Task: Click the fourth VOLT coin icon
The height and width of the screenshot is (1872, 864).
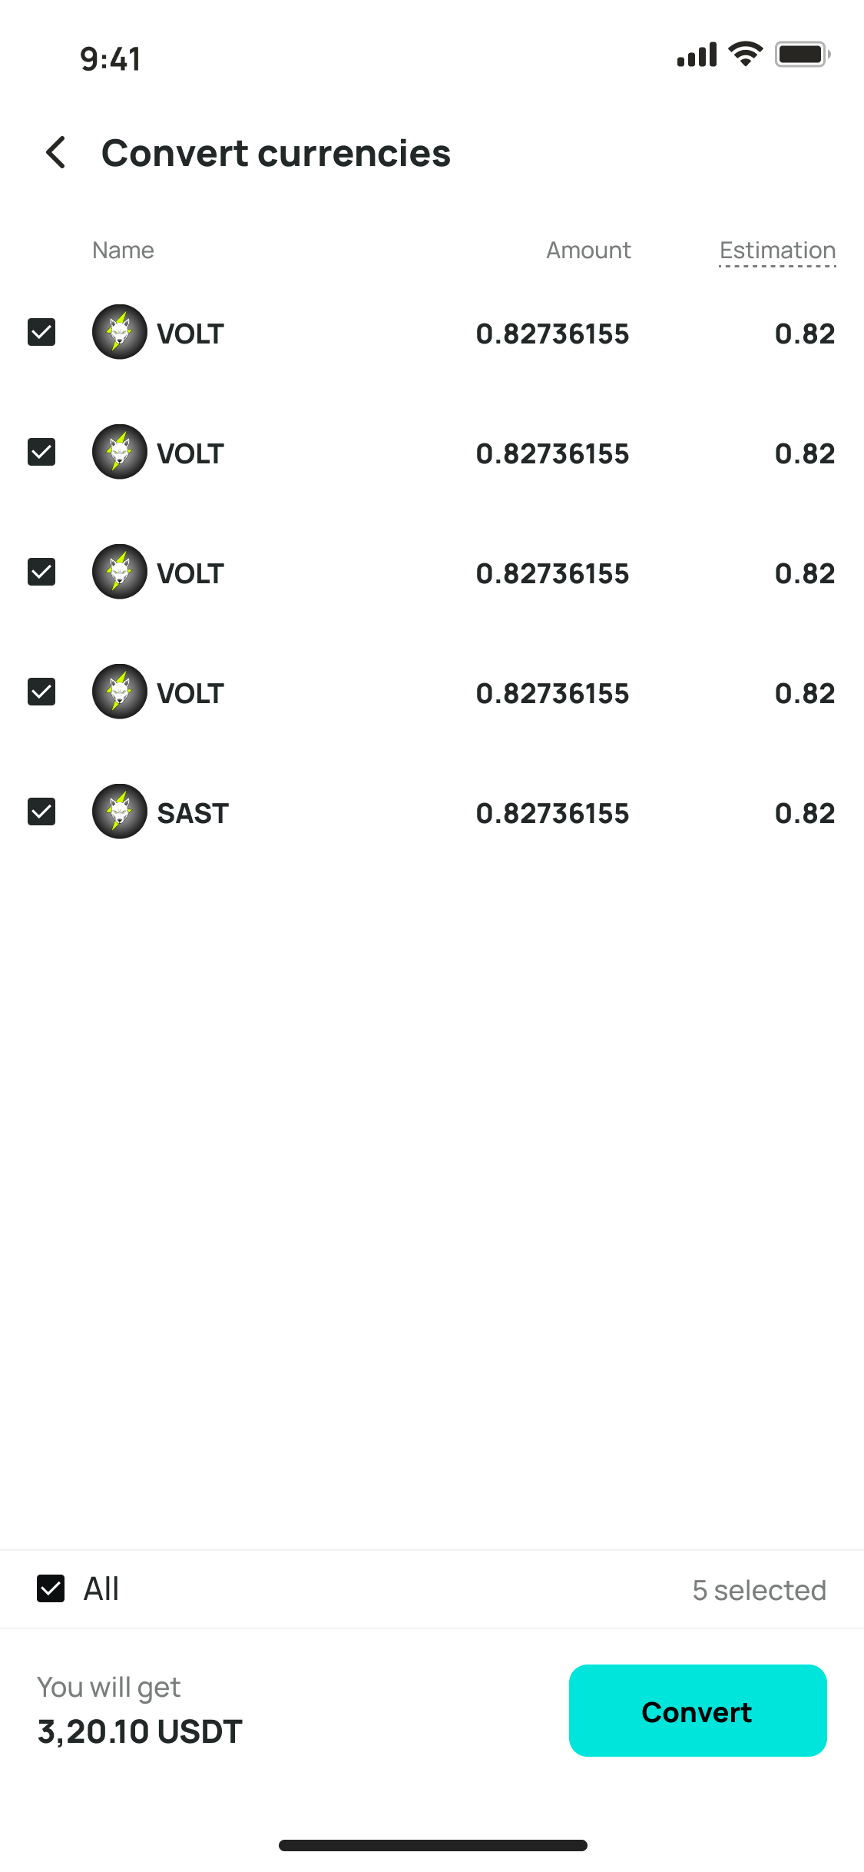Action: point(120,692)
